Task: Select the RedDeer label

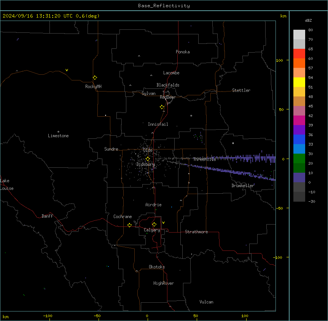Action: click(x=167, y=97)
